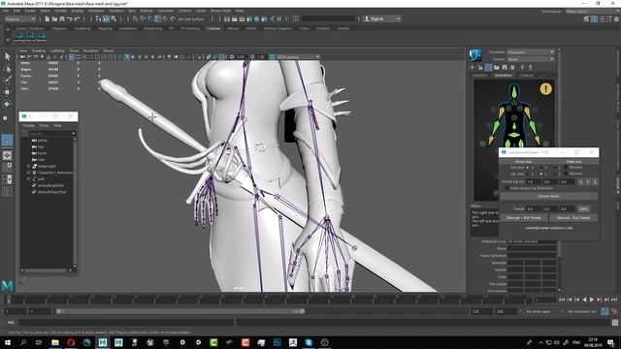
Task: Open the Bonus Tools menu
Action: click(x=220, y=11)
